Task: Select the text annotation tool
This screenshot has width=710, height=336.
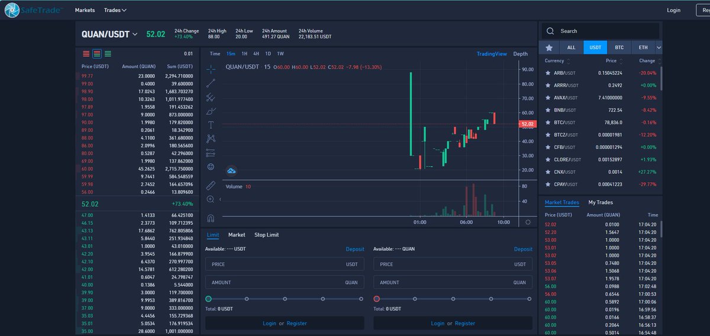Action: tap(211, 125)
